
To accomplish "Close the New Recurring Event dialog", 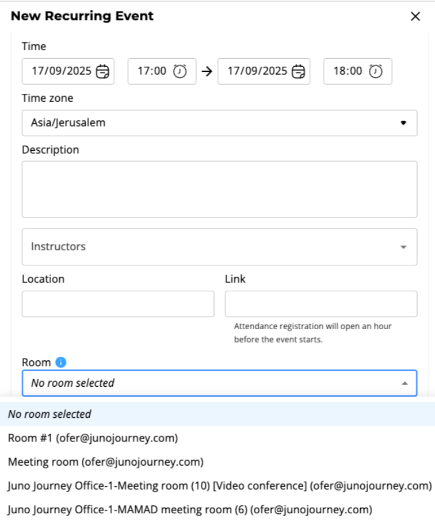I will [x=415, y=16].
